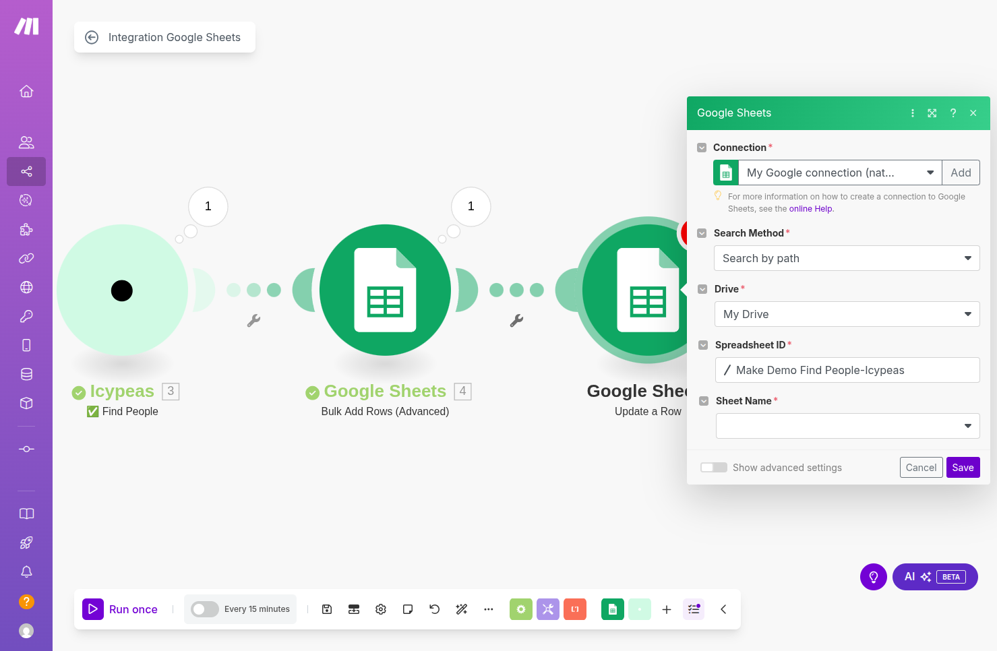Open the purple Tools icon in toolbar
This screenshot has width=997, height=651.
click(x=548, y=609)
